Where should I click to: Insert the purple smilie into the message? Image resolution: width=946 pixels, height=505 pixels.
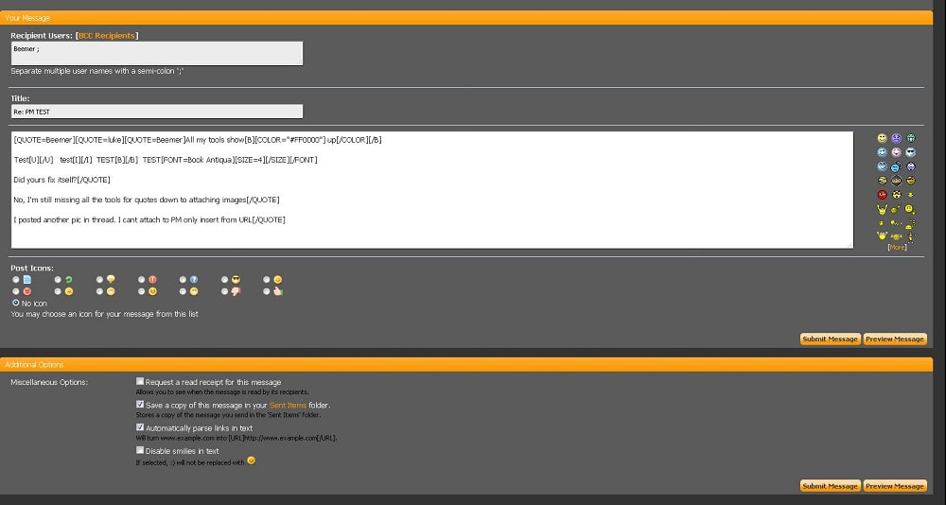click(x=896, y=138)
